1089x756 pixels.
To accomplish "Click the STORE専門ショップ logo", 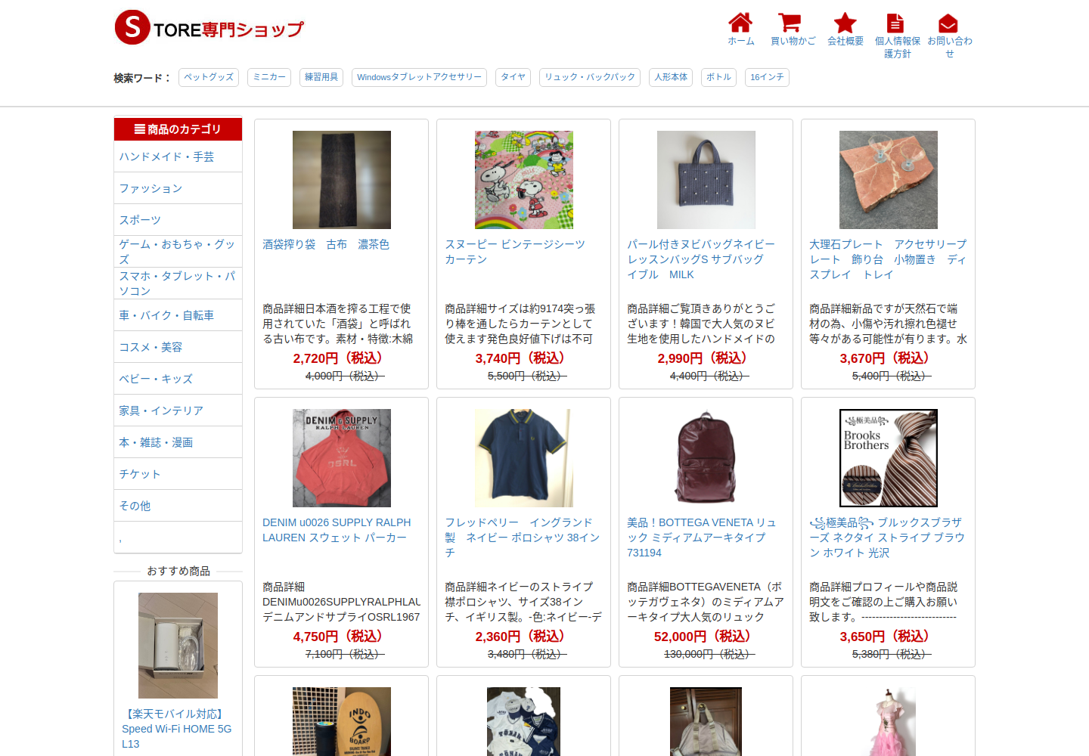I will (209, 28).
